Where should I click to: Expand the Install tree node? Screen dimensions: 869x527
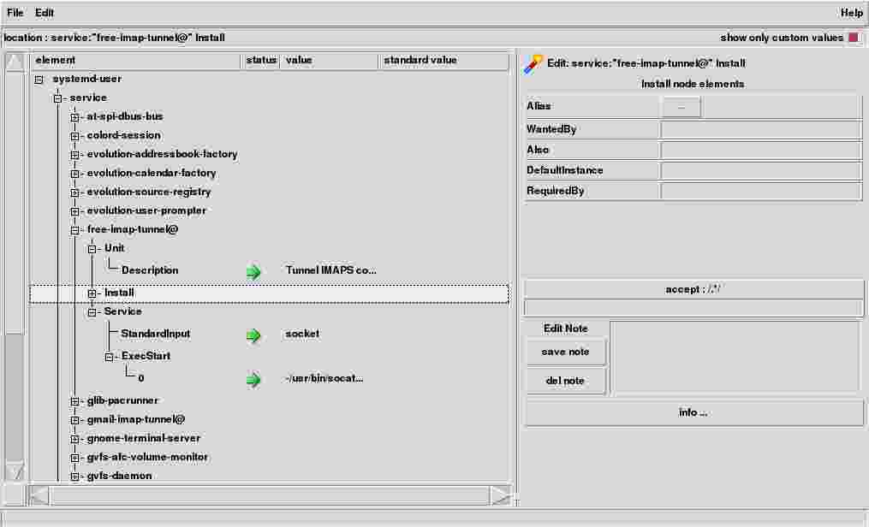(92, 293)
